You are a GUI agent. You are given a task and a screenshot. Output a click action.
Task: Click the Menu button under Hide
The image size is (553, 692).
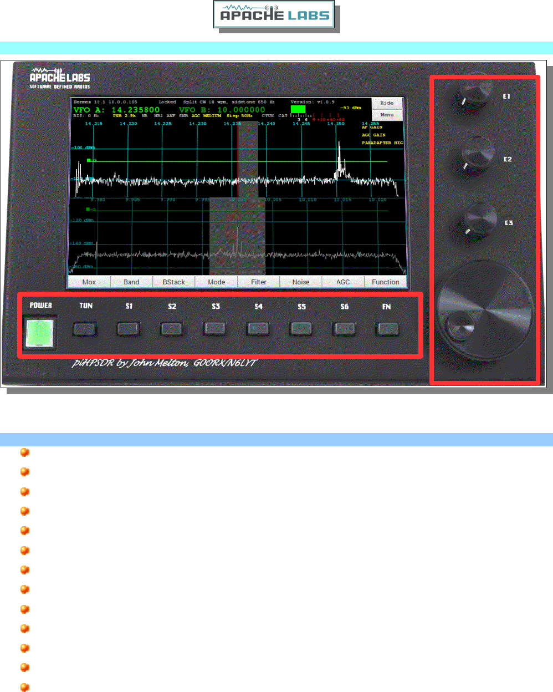tap(387, 115)
